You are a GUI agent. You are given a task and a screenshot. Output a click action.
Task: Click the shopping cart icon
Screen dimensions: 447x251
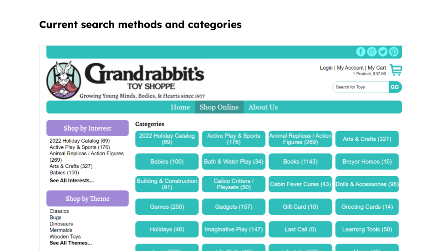point(396,70)
